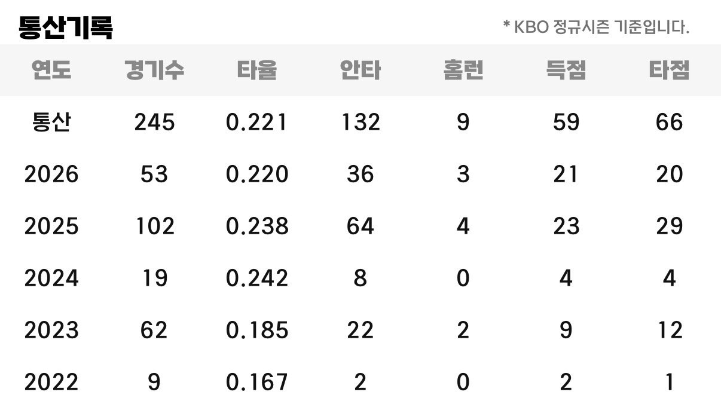Select the 홈런 column header
This screenshot has width=721, height=407.
[x=463, y=71]
